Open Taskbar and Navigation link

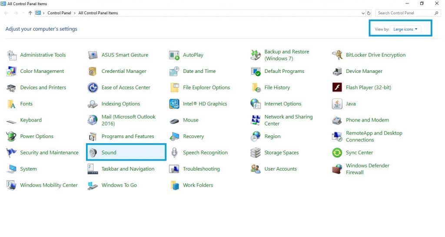[128, 169]
